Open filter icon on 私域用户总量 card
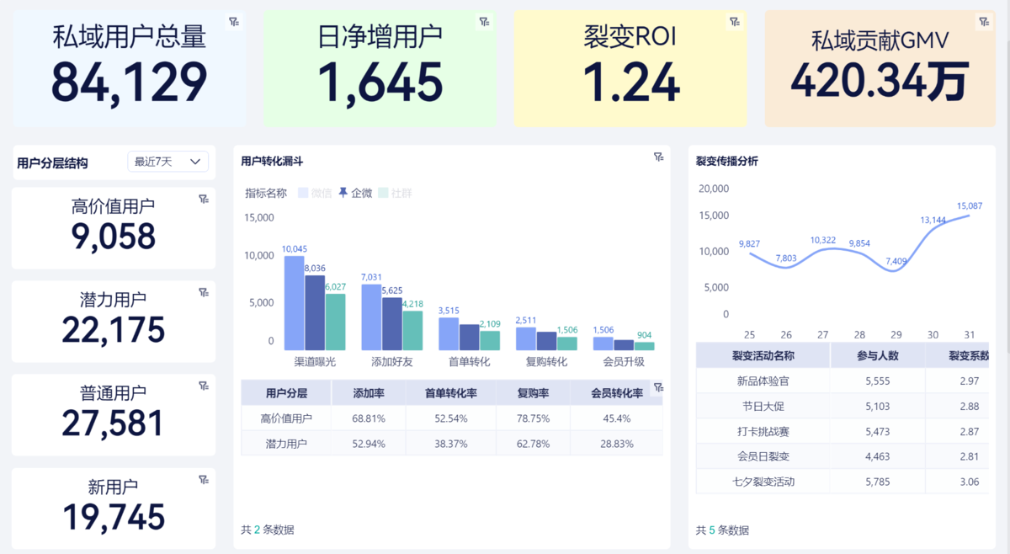The height and width of the screenshot is (554, 1010). (233, 22)
